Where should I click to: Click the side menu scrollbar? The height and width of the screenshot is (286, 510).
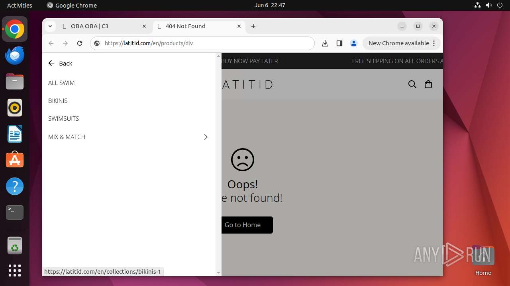(x=218, y=164)
